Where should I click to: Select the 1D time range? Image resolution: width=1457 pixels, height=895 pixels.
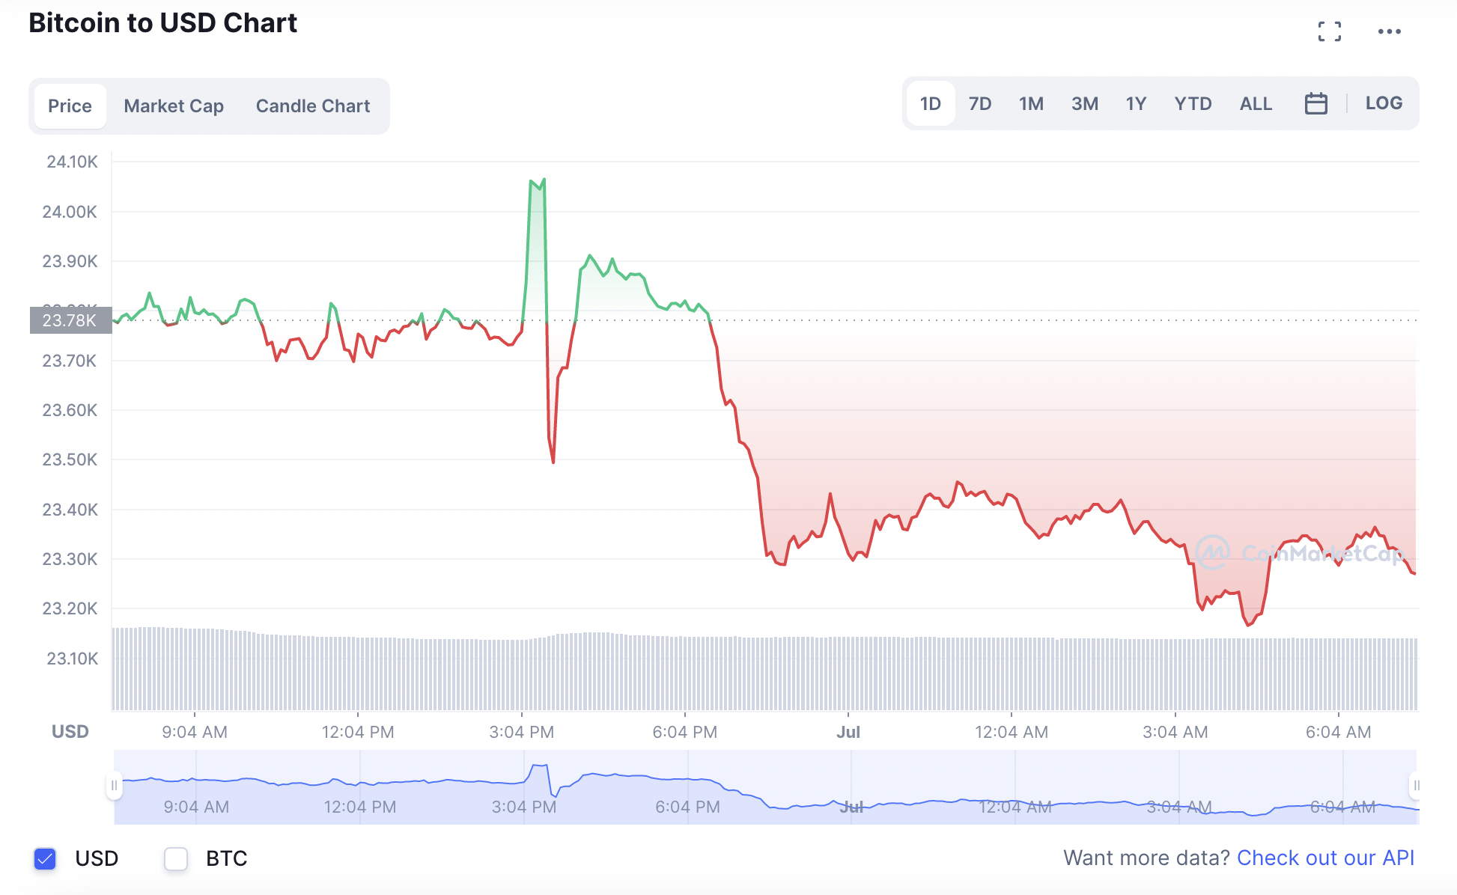point(931,103)
